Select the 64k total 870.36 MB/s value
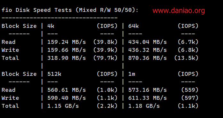This screenshot has width=223, height=118. point(147,58)
